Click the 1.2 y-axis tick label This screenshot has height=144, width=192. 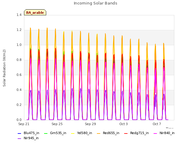click(19, 30)
